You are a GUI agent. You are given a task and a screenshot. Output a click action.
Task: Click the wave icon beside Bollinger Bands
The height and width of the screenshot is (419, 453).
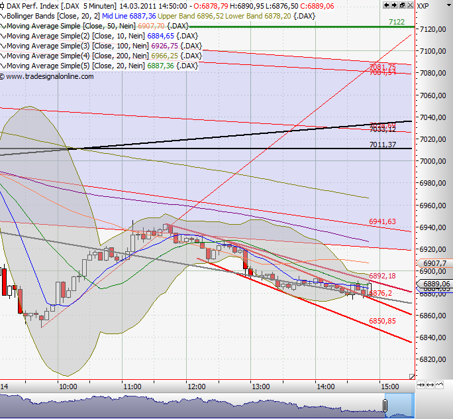[x=3, y=16]
